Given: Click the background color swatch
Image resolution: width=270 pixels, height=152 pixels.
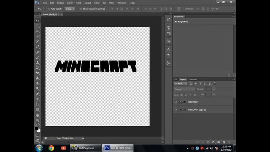Looking at the screenshot, I should pyautogui.click(x=39, y=131).
